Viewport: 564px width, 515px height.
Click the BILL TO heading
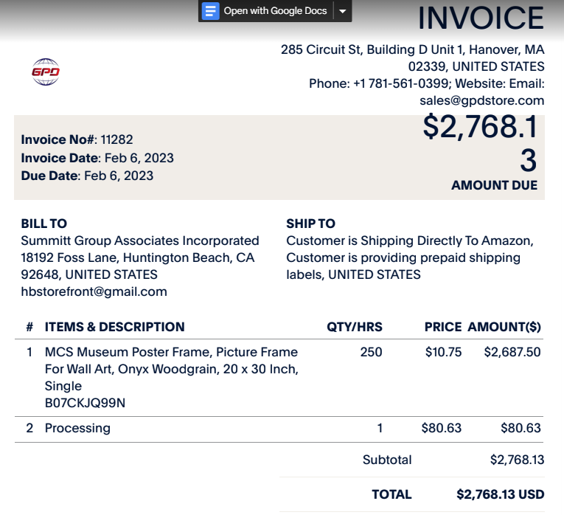coord(44,224)
